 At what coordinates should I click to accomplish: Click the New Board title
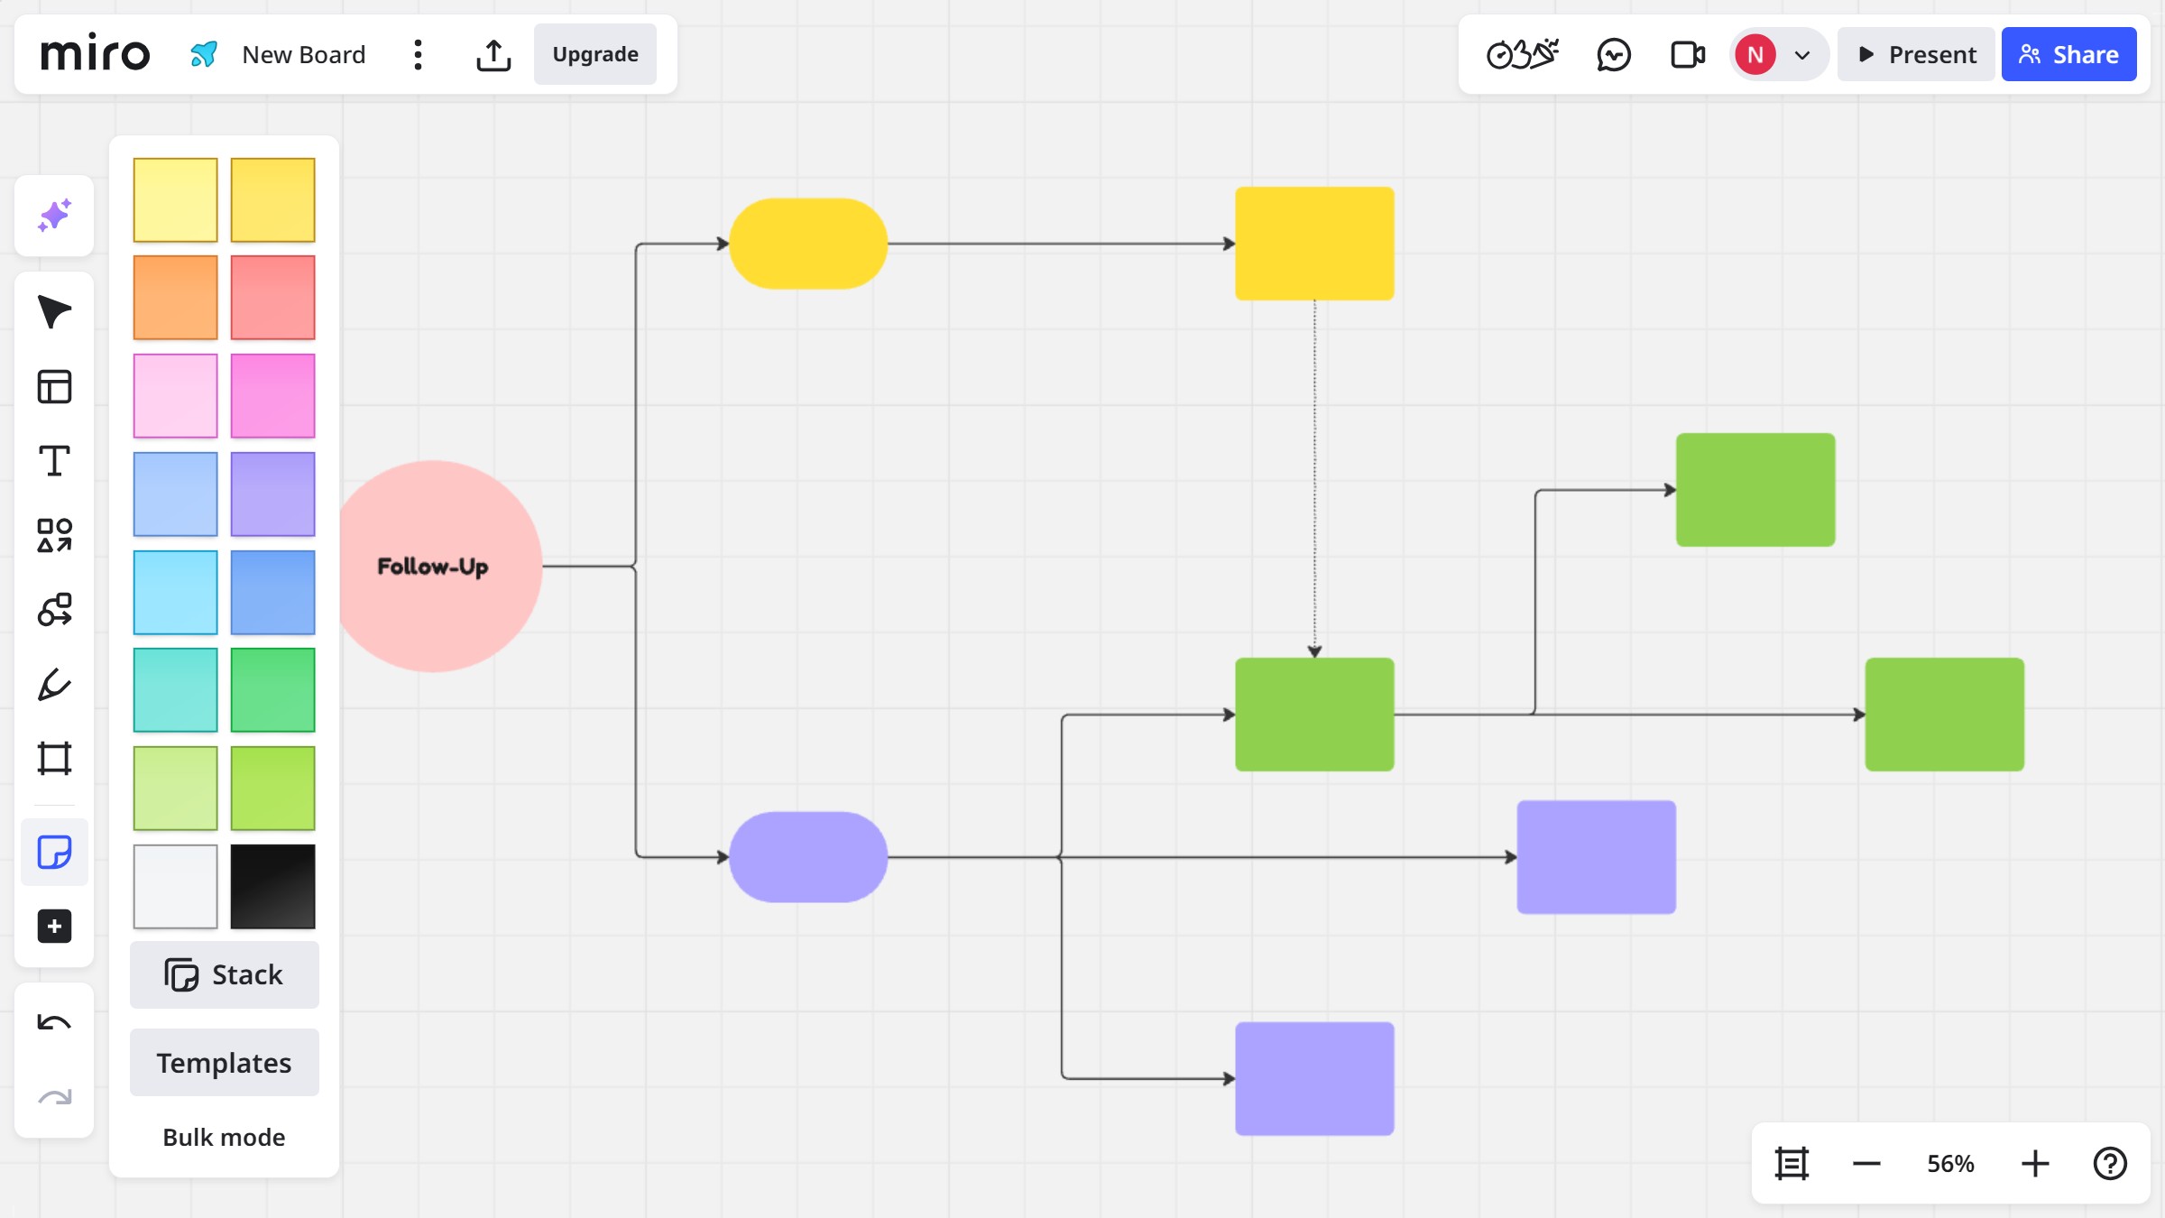pos(303,55)
